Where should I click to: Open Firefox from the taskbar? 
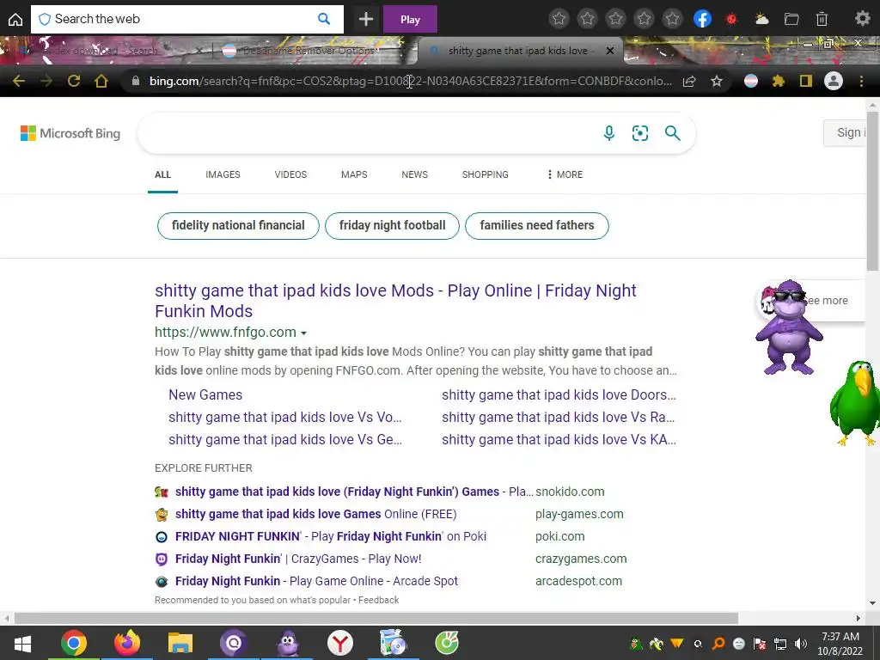point(127,643)
